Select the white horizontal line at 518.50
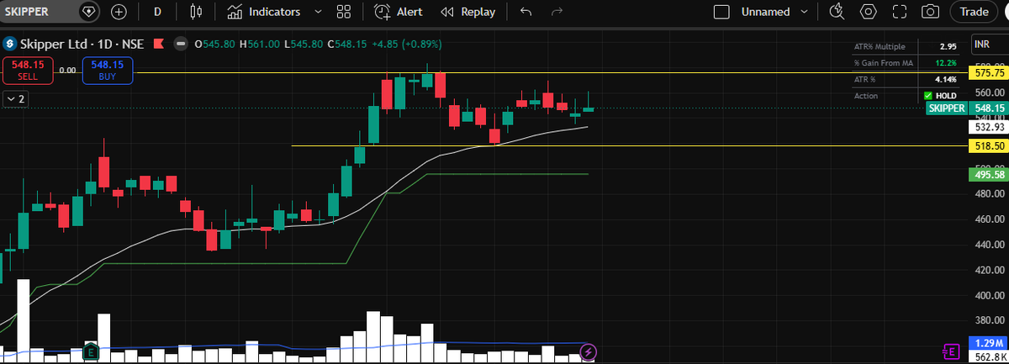 (631, 145)
